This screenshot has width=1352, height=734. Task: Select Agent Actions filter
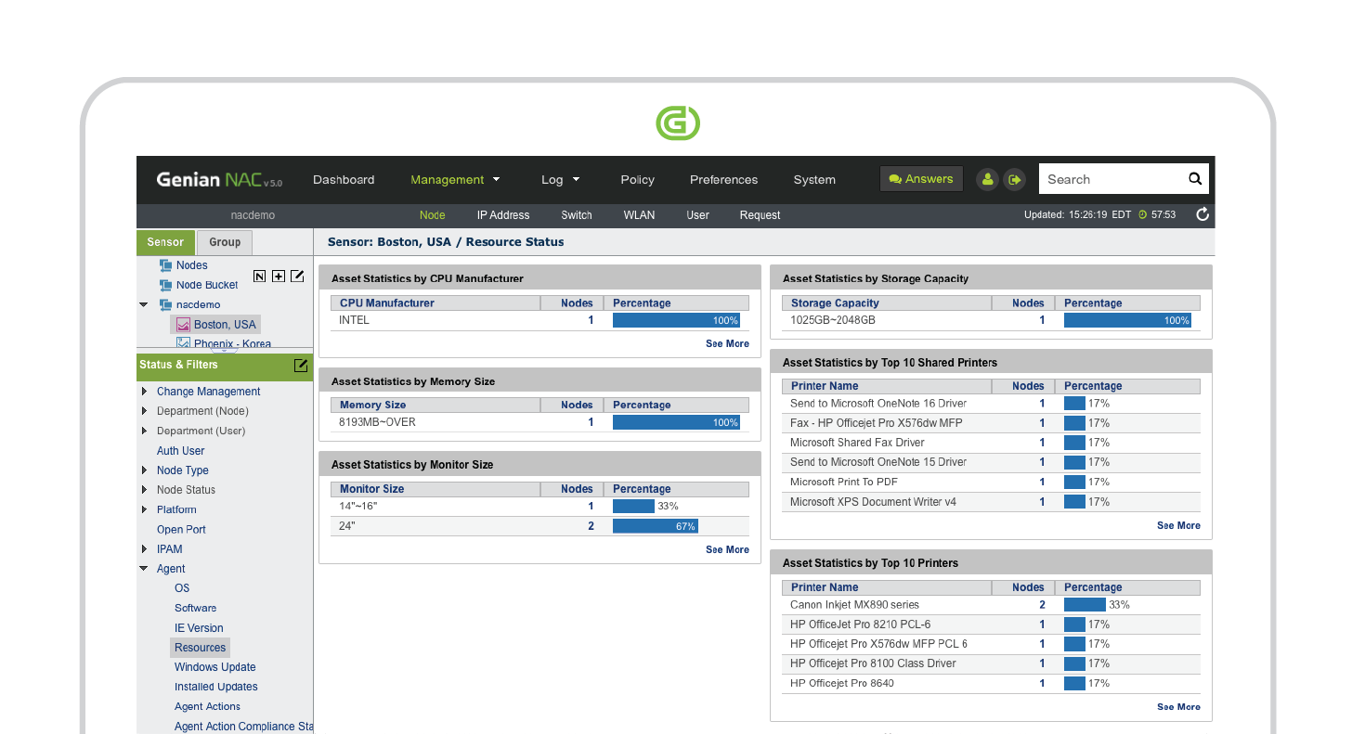pos(207,706)
